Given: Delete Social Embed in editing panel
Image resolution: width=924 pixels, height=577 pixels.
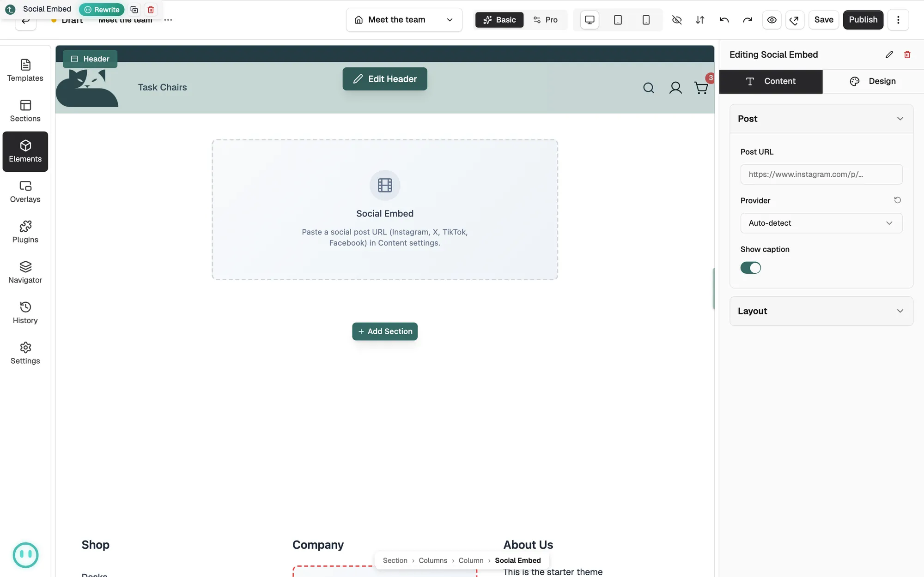Looking at the screenshot, I should [x=907, y=54].
